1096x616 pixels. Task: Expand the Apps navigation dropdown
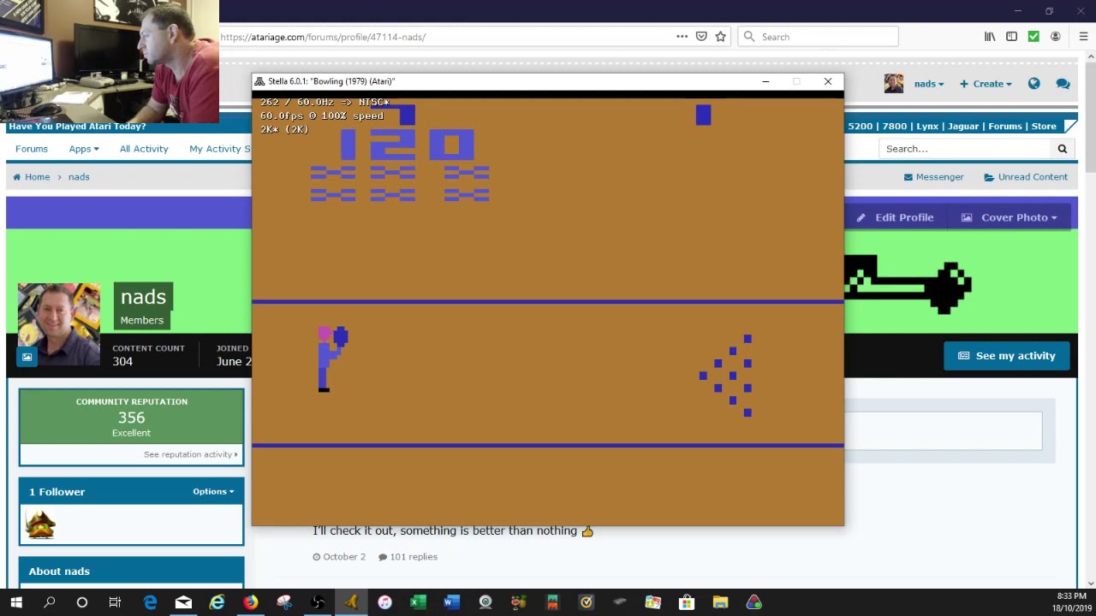84,149
